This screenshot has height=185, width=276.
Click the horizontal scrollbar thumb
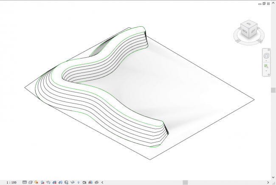[x=185, y=182]
